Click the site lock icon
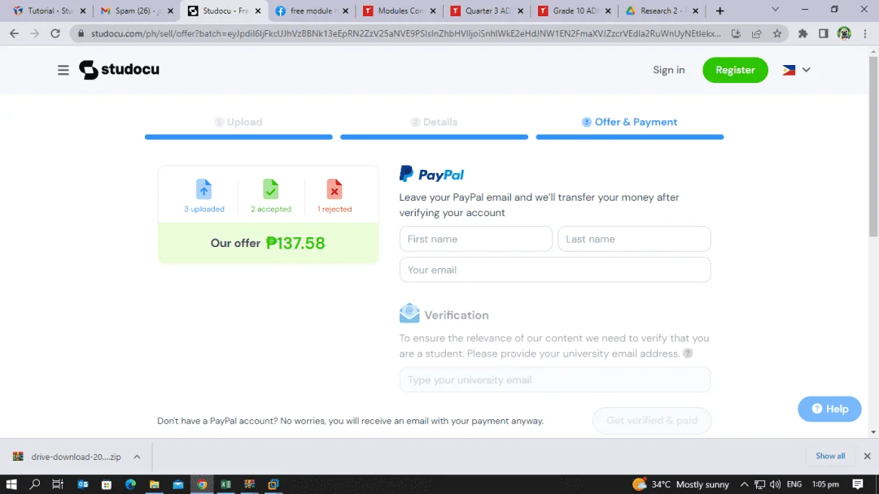The width and height of the screenshot is (879, 494). [81, 33]
